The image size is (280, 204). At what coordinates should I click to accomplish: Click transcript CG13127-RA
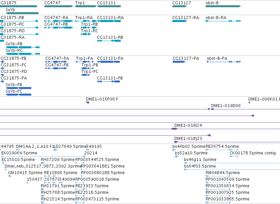click(180, 21)
